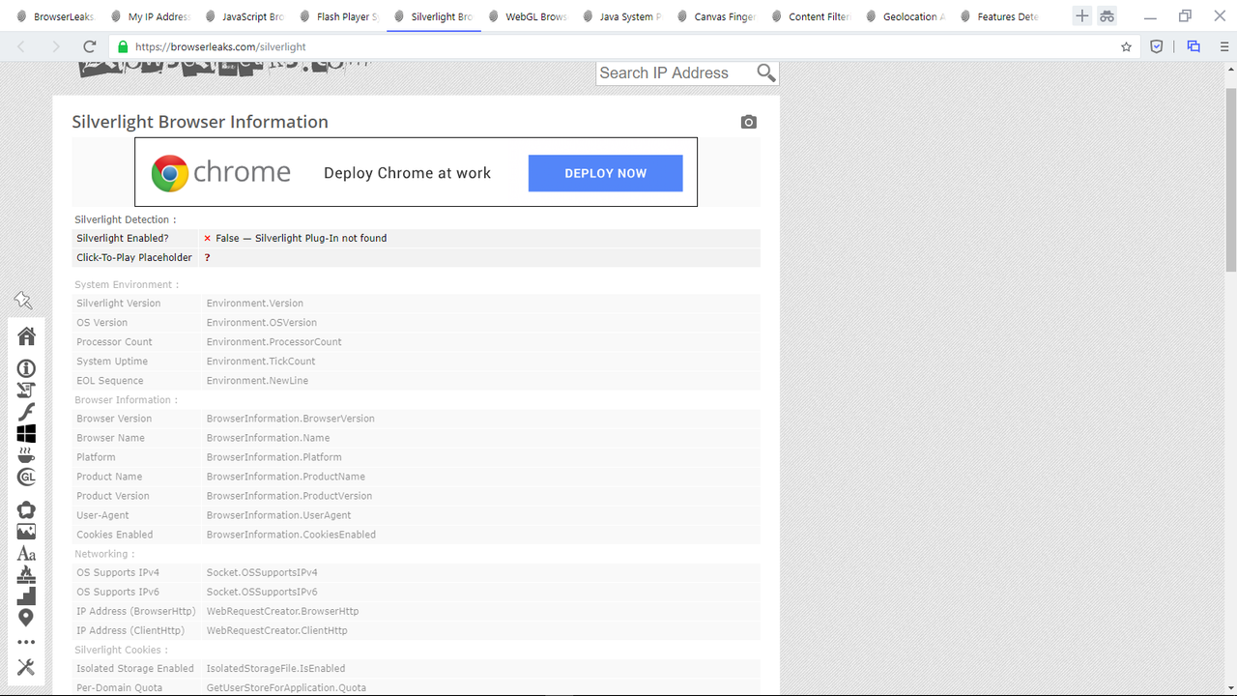The width and height of the screenshot is (1237, 696).
Task: Open the Features Detection stairs icon in sidebar
Action: (26, 595)
